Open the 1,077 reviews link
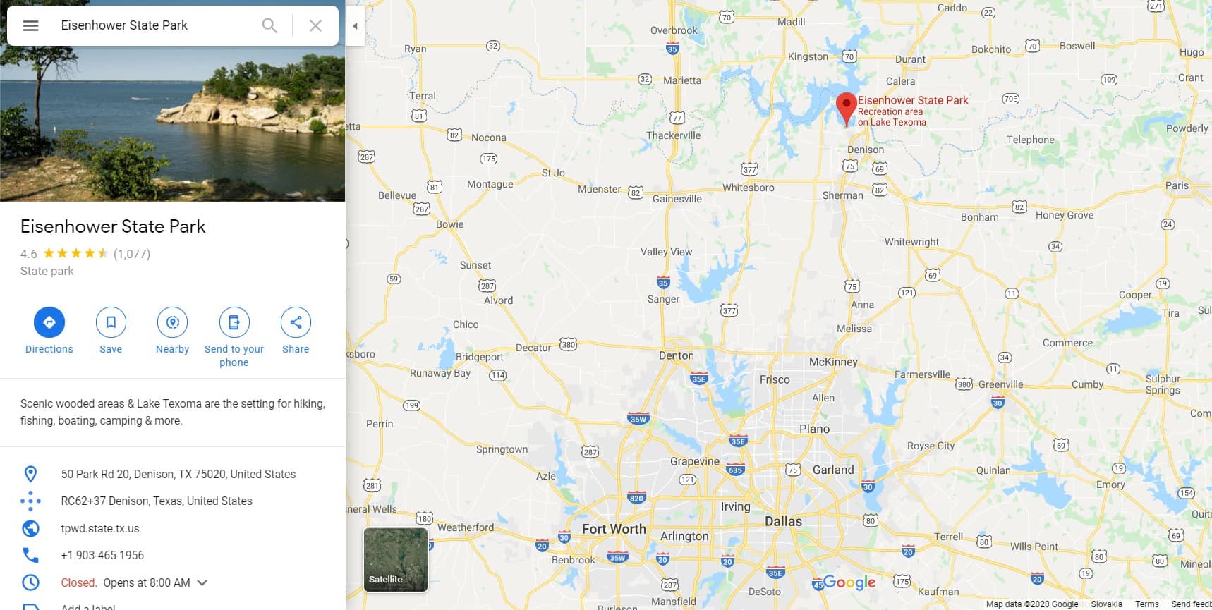 click(132, 254)
